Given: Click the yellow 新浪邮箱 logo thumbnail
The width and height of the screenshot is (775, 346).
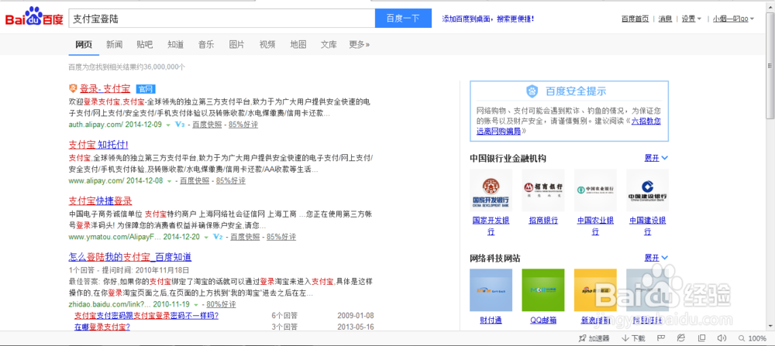Looking at the screenshot, I should (595, 289).
